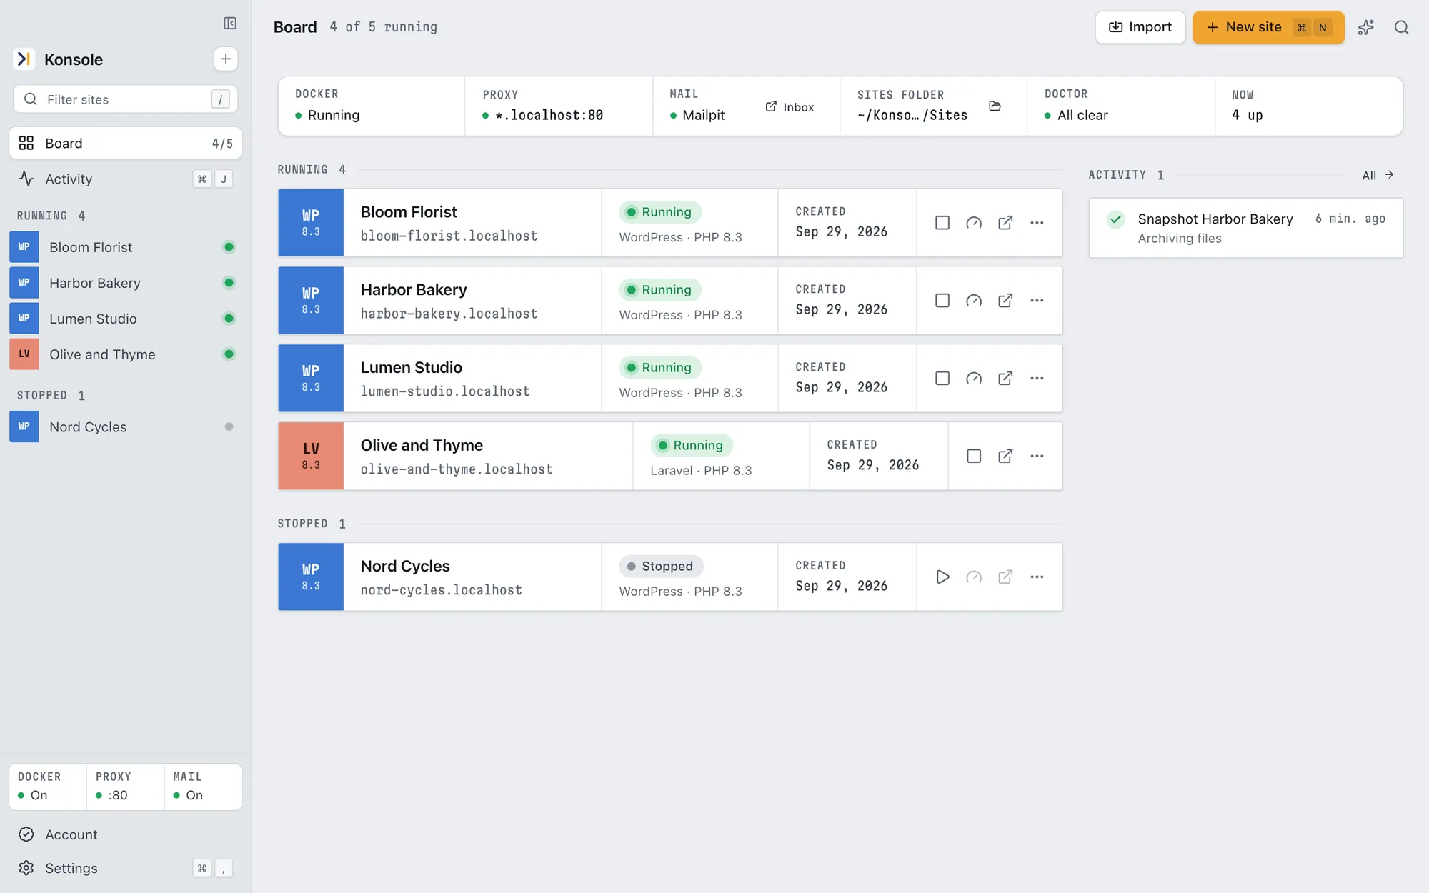The image size is (1429, 893).
Task: Expand Olive and Thyme more menu
Action: pyautogui.click(x=1037, y=457)
